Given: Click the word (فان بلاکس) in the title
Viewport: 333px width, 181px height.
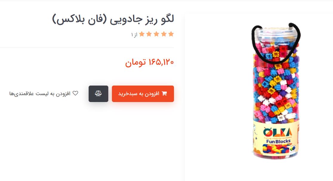Looking at the screenshot, I should coord(79,19).
